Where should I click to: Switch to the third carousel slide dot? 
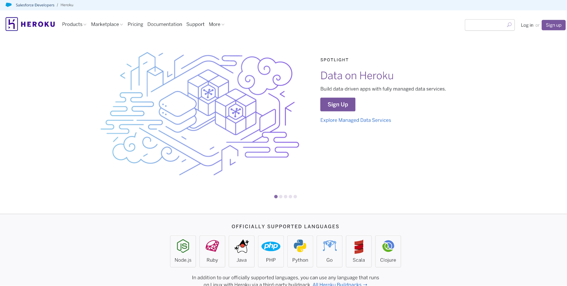coord(286,197)
